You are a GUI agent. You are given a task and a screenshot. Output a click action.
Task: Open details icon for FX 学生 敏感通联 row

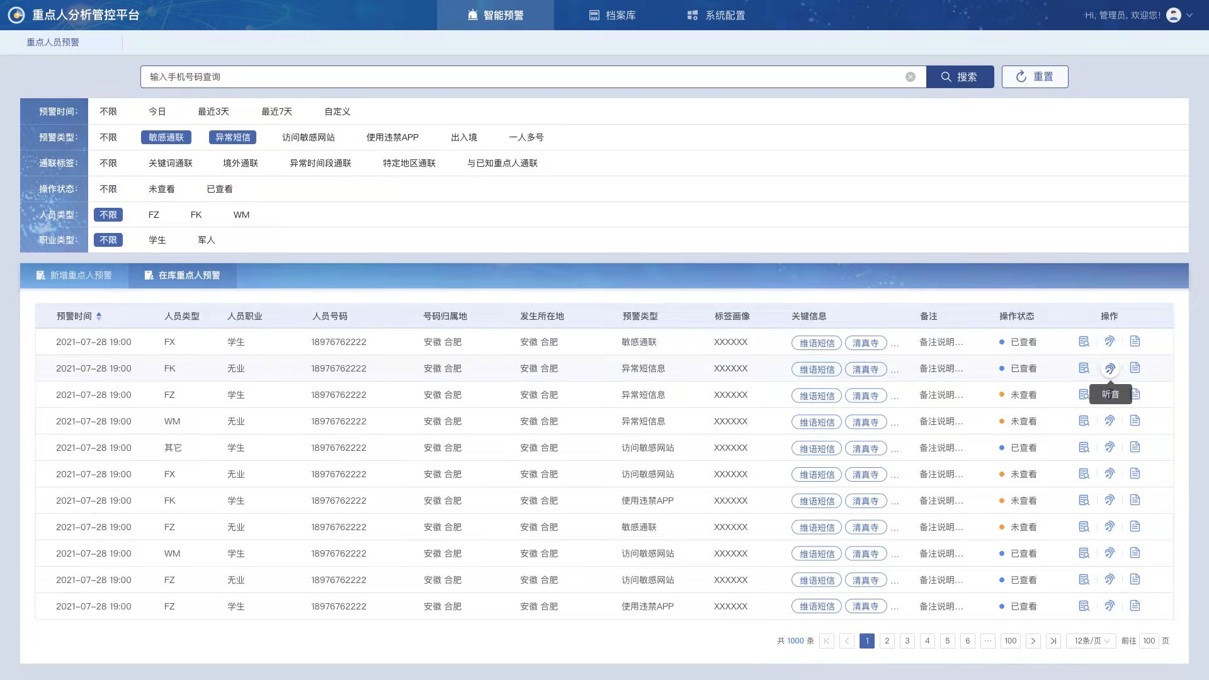[x=1084, y=341]
